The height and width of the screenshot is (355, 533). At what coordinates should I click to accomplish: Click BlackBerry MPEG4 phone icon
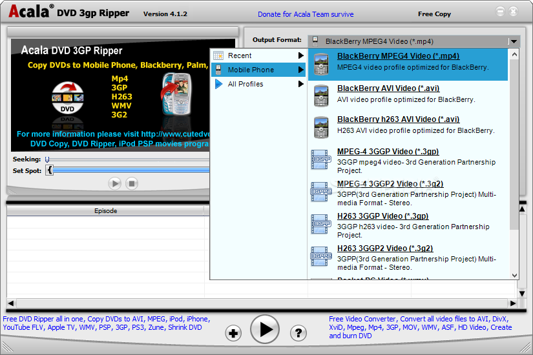click(x=321, y=64)
